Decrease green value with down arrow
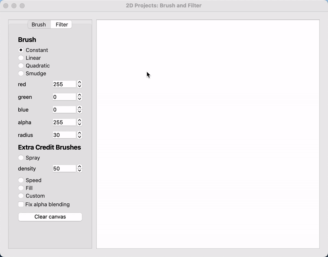Viewport: 328px width, 257px height. (x=79, y=99)
